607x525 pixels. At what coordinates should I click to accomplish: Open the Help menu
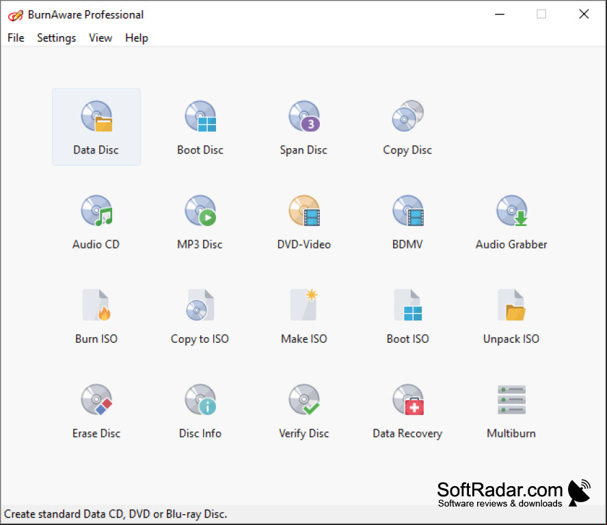pyautogui.click(x=137, y=38)
